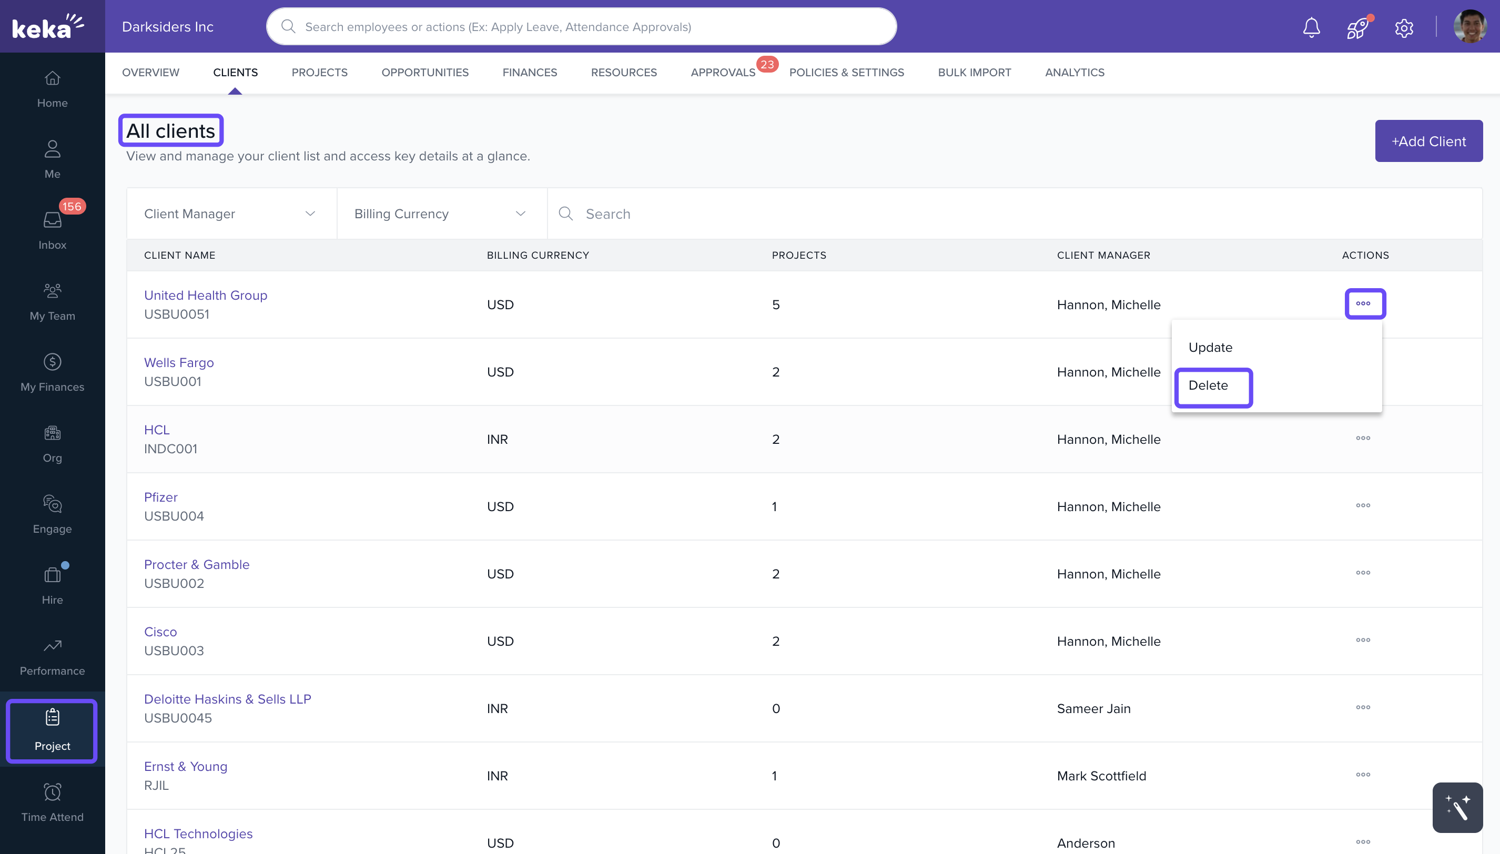
Task: Select Delete from the actions menu
Action: (1208, 385)
